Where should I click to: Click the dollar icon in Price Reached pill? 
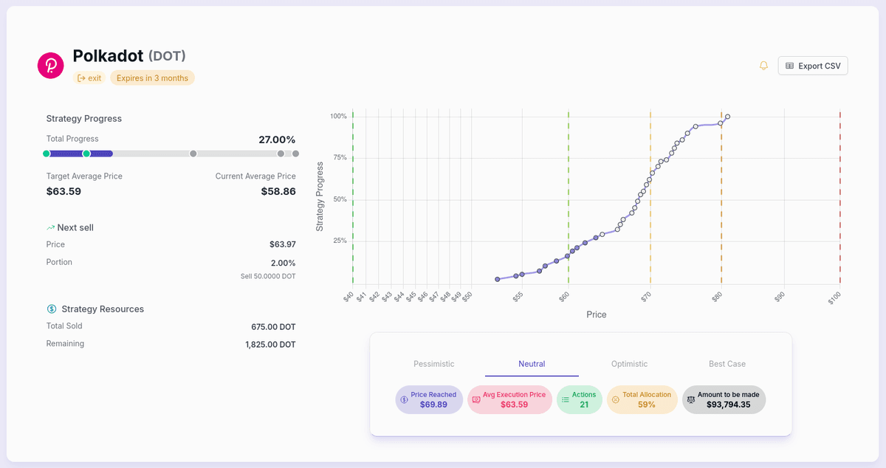coord(404,399)
